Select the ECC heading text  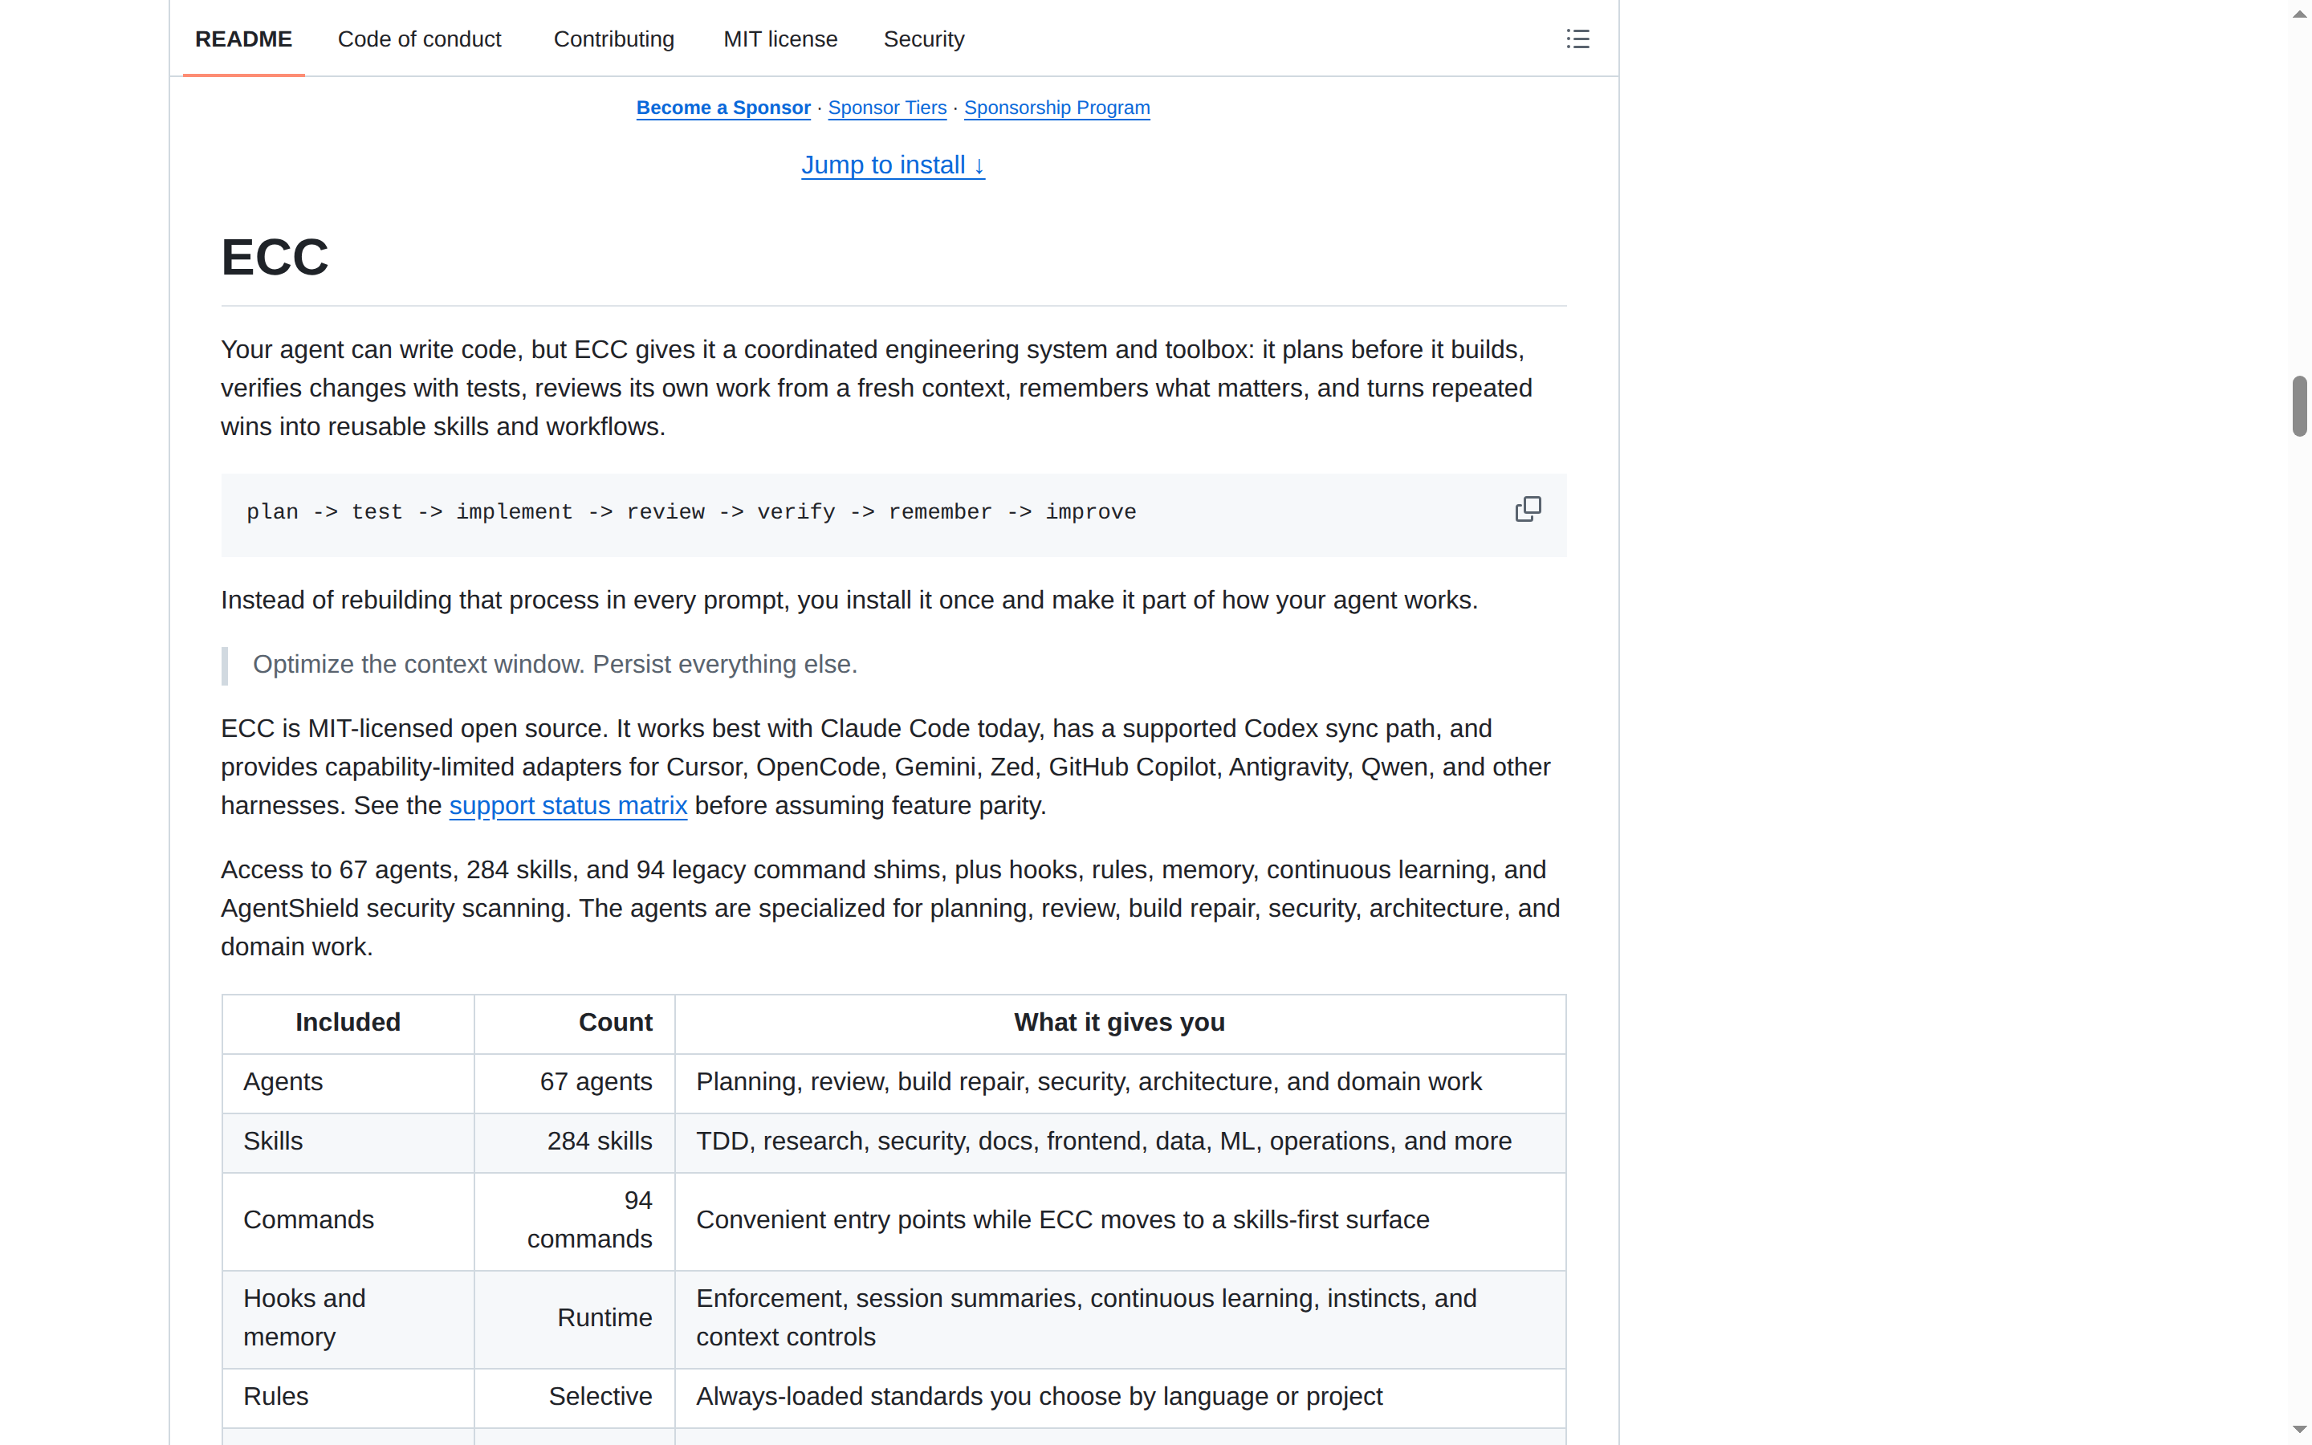pos(275,257)
